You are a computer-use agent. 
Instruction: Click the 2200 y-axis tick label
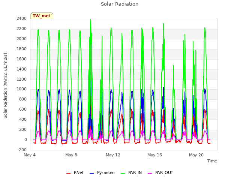[x=22, y=29]
